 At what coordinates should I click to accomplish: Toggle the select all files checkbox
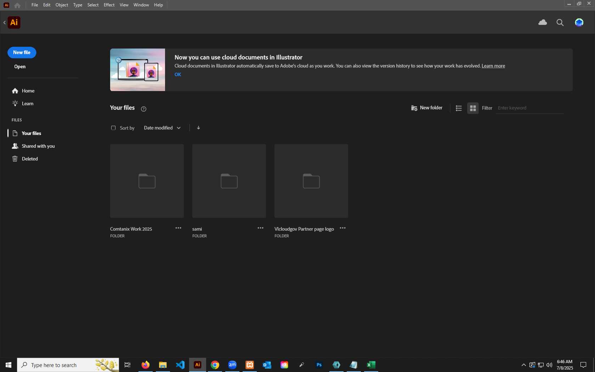113,128
